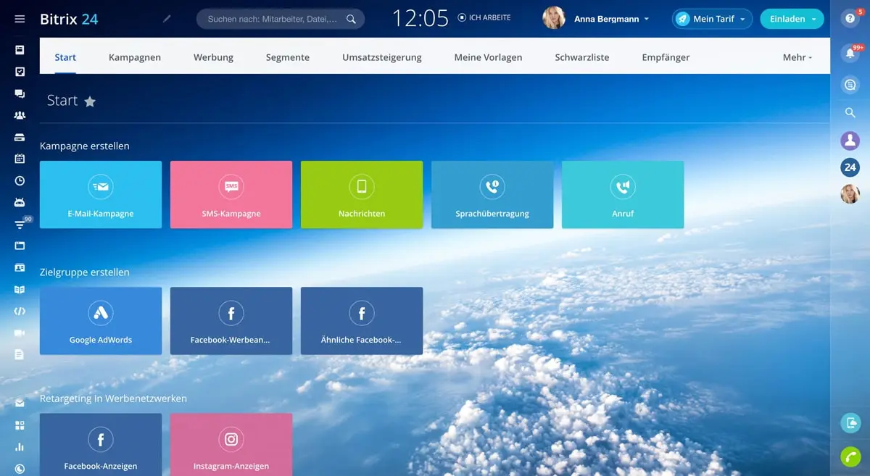The image size is (870, 476).
Task: Click the Mein Tarif button
Action: click(712, 19)
